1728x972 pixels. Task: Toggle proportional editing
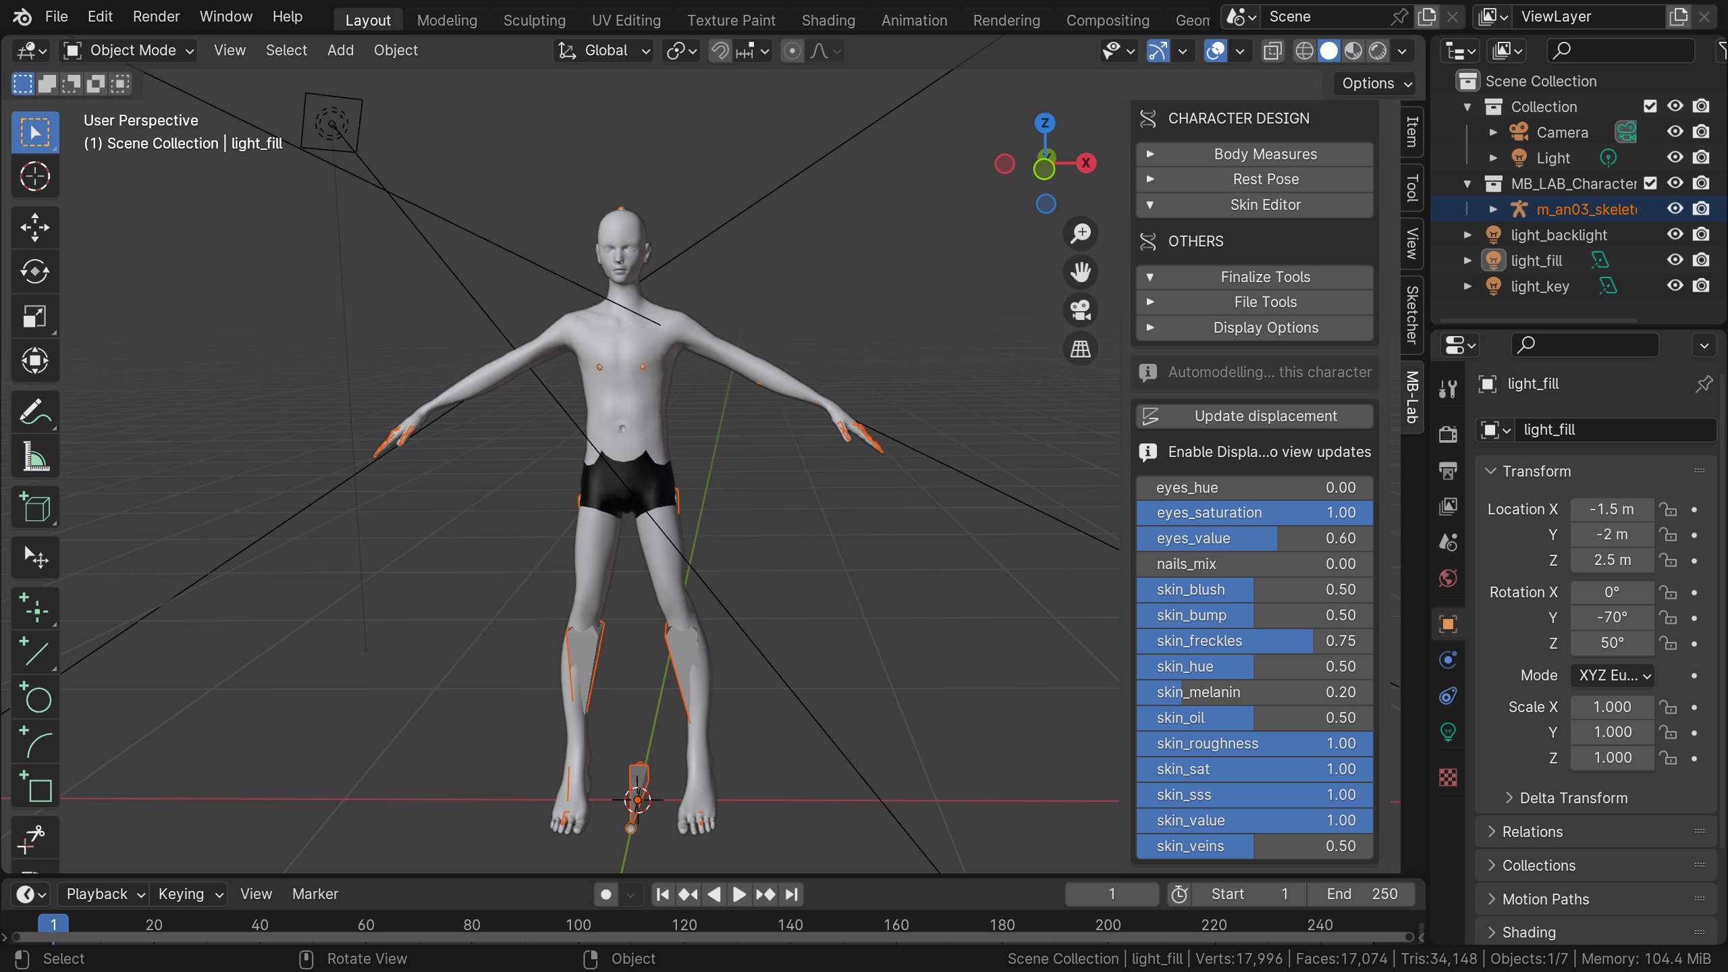click(x=792, y=51)
